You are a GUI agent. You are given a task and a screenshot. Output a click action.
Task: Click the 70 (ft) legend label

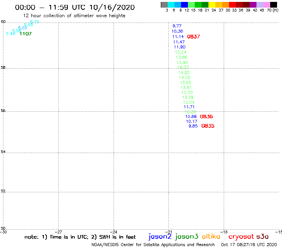(x=272, y=10)
